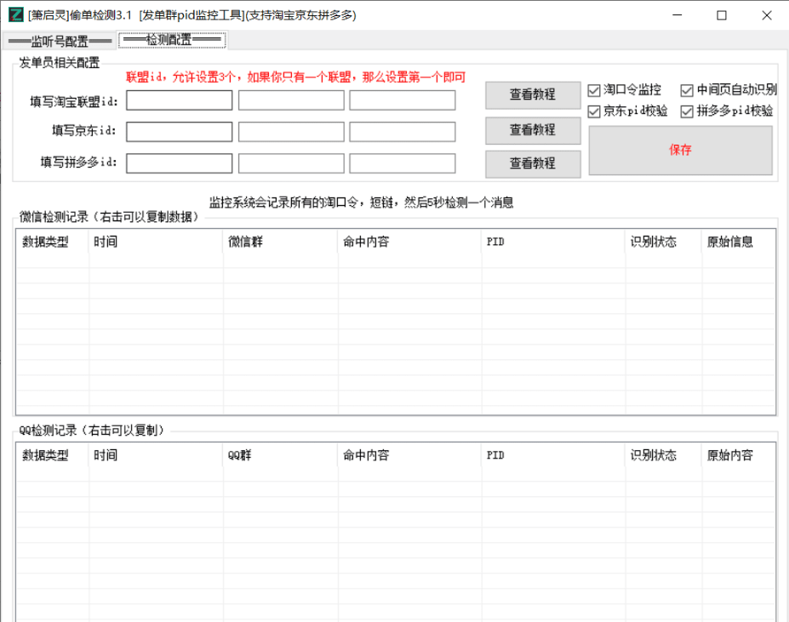Image resolution: width=789 pixels, height=622 pixels.
Task: Focus the first 拼多多id input field
Action: (x=179, y=163)
